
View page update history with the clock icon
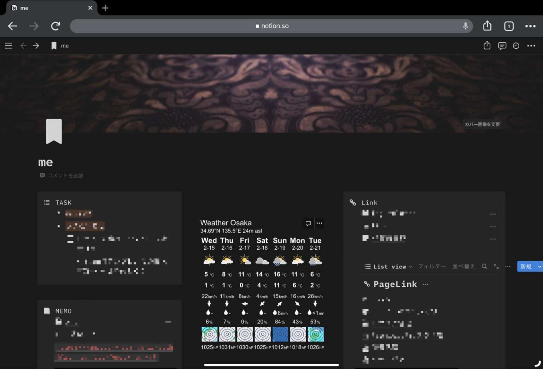pyautogui.click(x=516, y=46)
